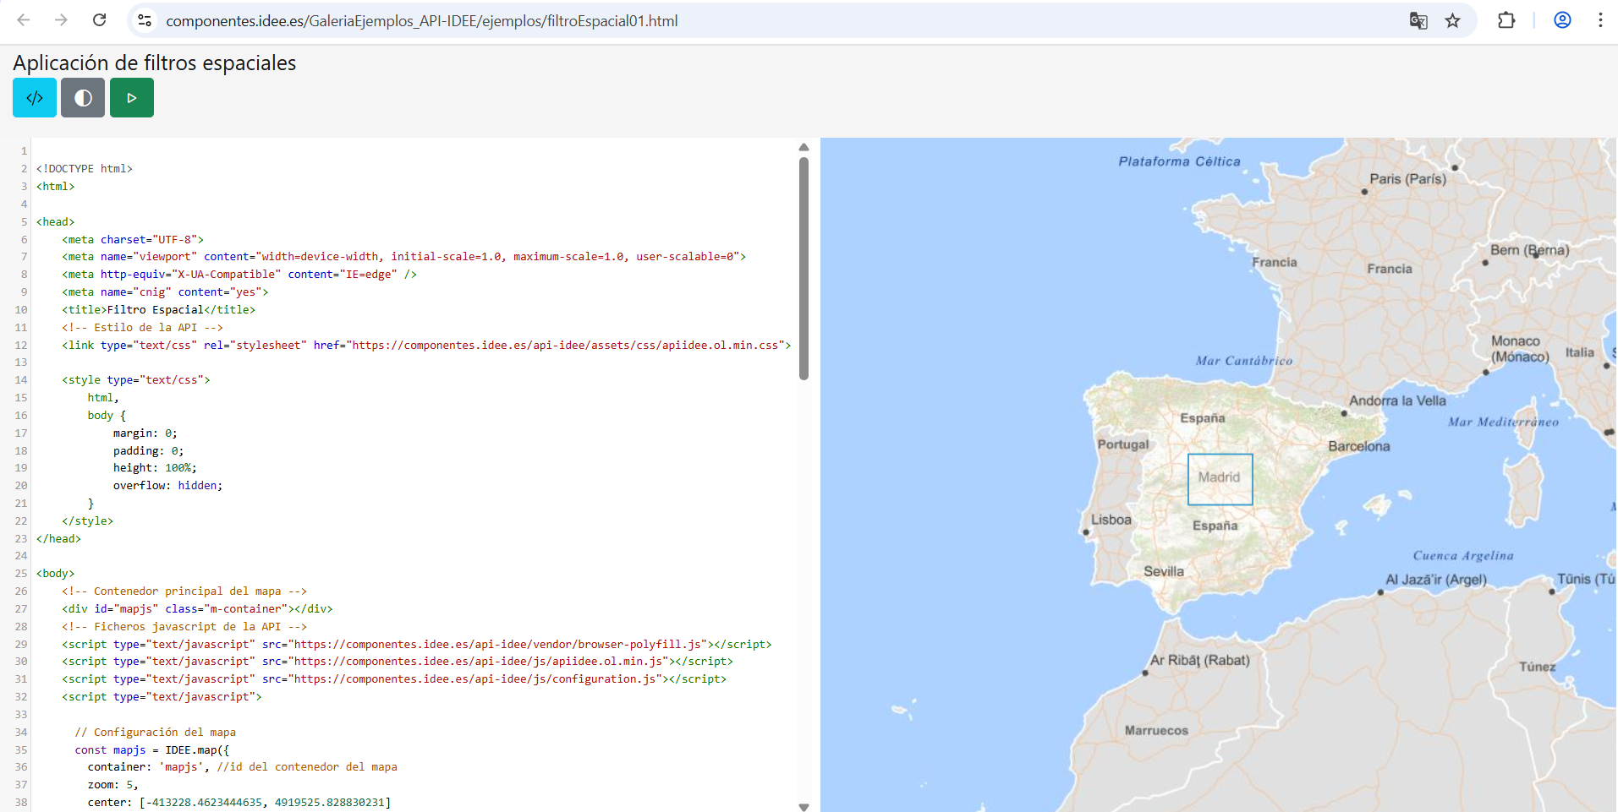
Task: Click the blue code view icon button
Action: pos(35,98)
